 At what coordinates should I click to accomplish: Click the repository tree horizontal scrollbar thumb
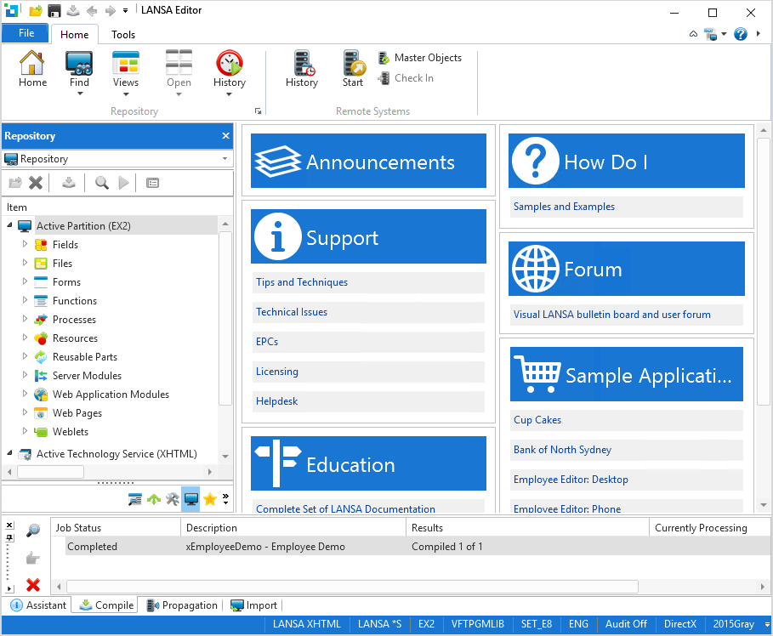50,472
